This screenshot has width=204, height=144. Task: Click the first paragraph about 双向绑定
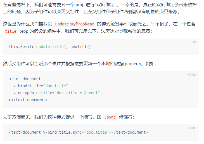[100, 8]
